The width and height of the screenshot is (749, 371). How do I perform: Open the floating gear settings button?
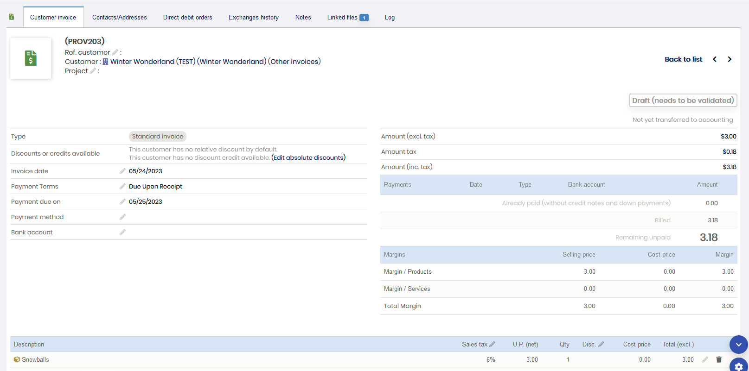coord(738,366)
